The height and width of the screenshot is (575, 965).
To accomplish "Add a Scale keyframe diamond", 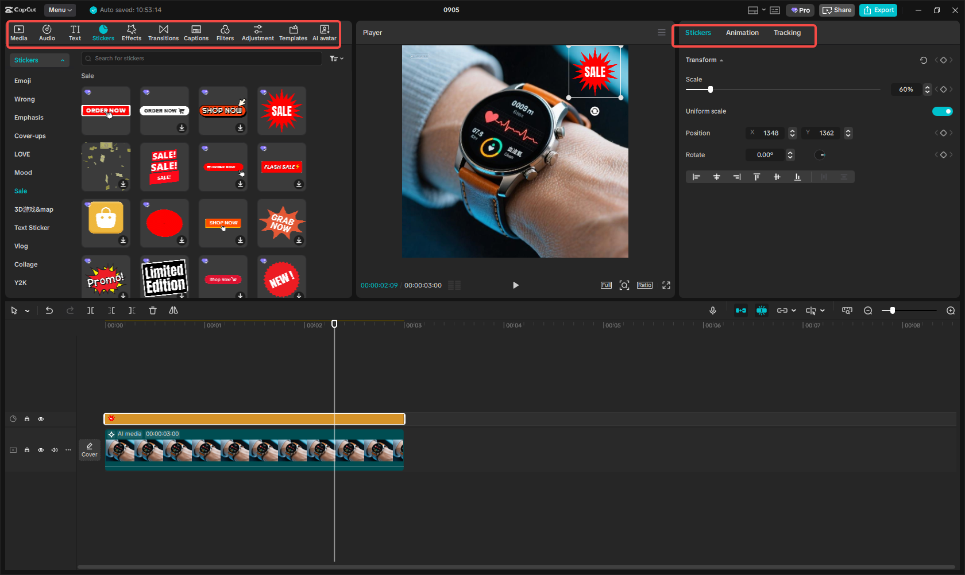I will 943,90.
